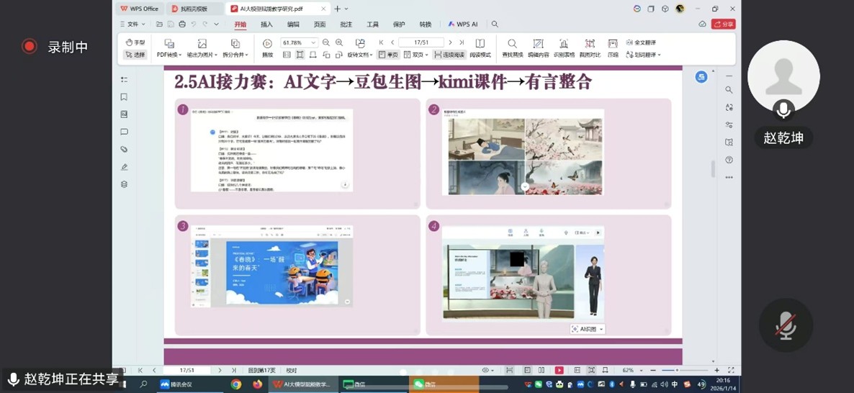
Task: Click the print icon in quick access bar
Action: point(182,24)
